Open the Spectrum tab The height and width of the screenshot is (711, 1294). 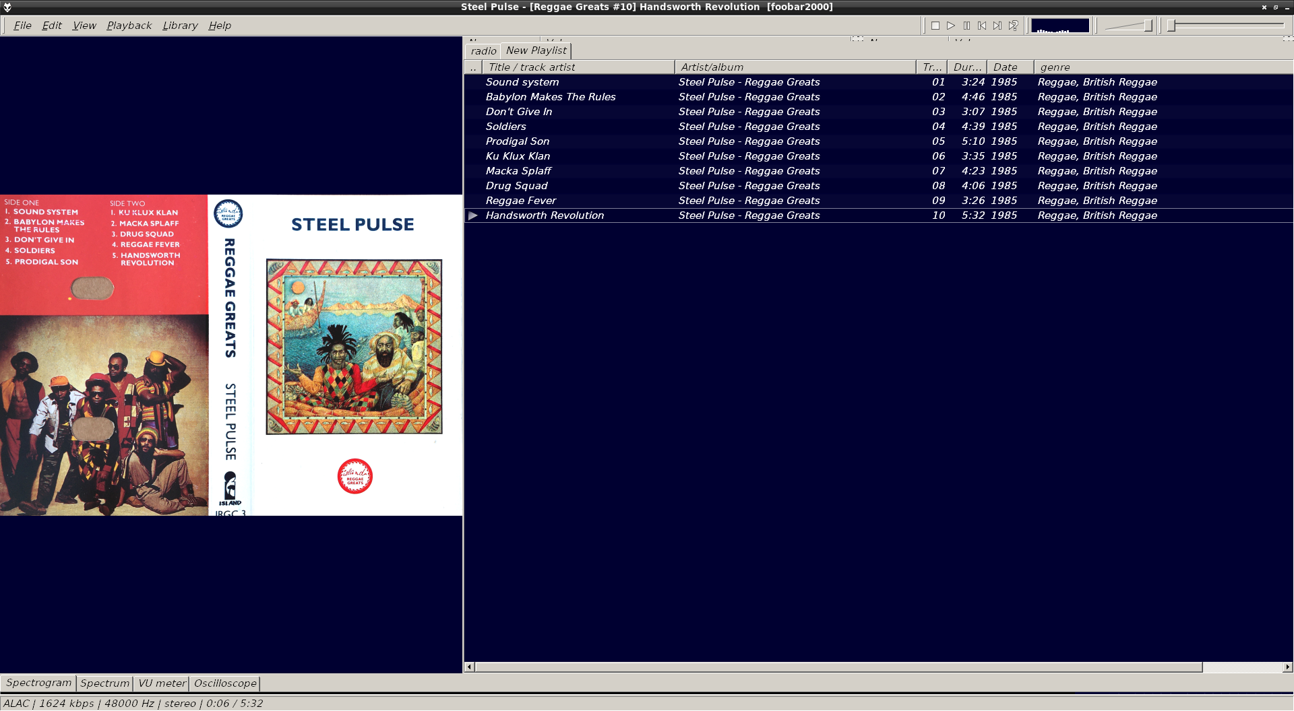104,683
